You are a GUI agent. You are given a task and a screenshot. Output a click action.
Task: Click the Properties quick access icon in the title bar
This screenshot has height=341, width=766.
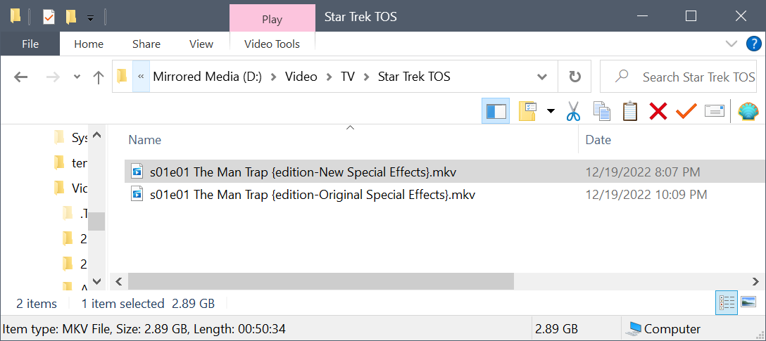(49, 17)
